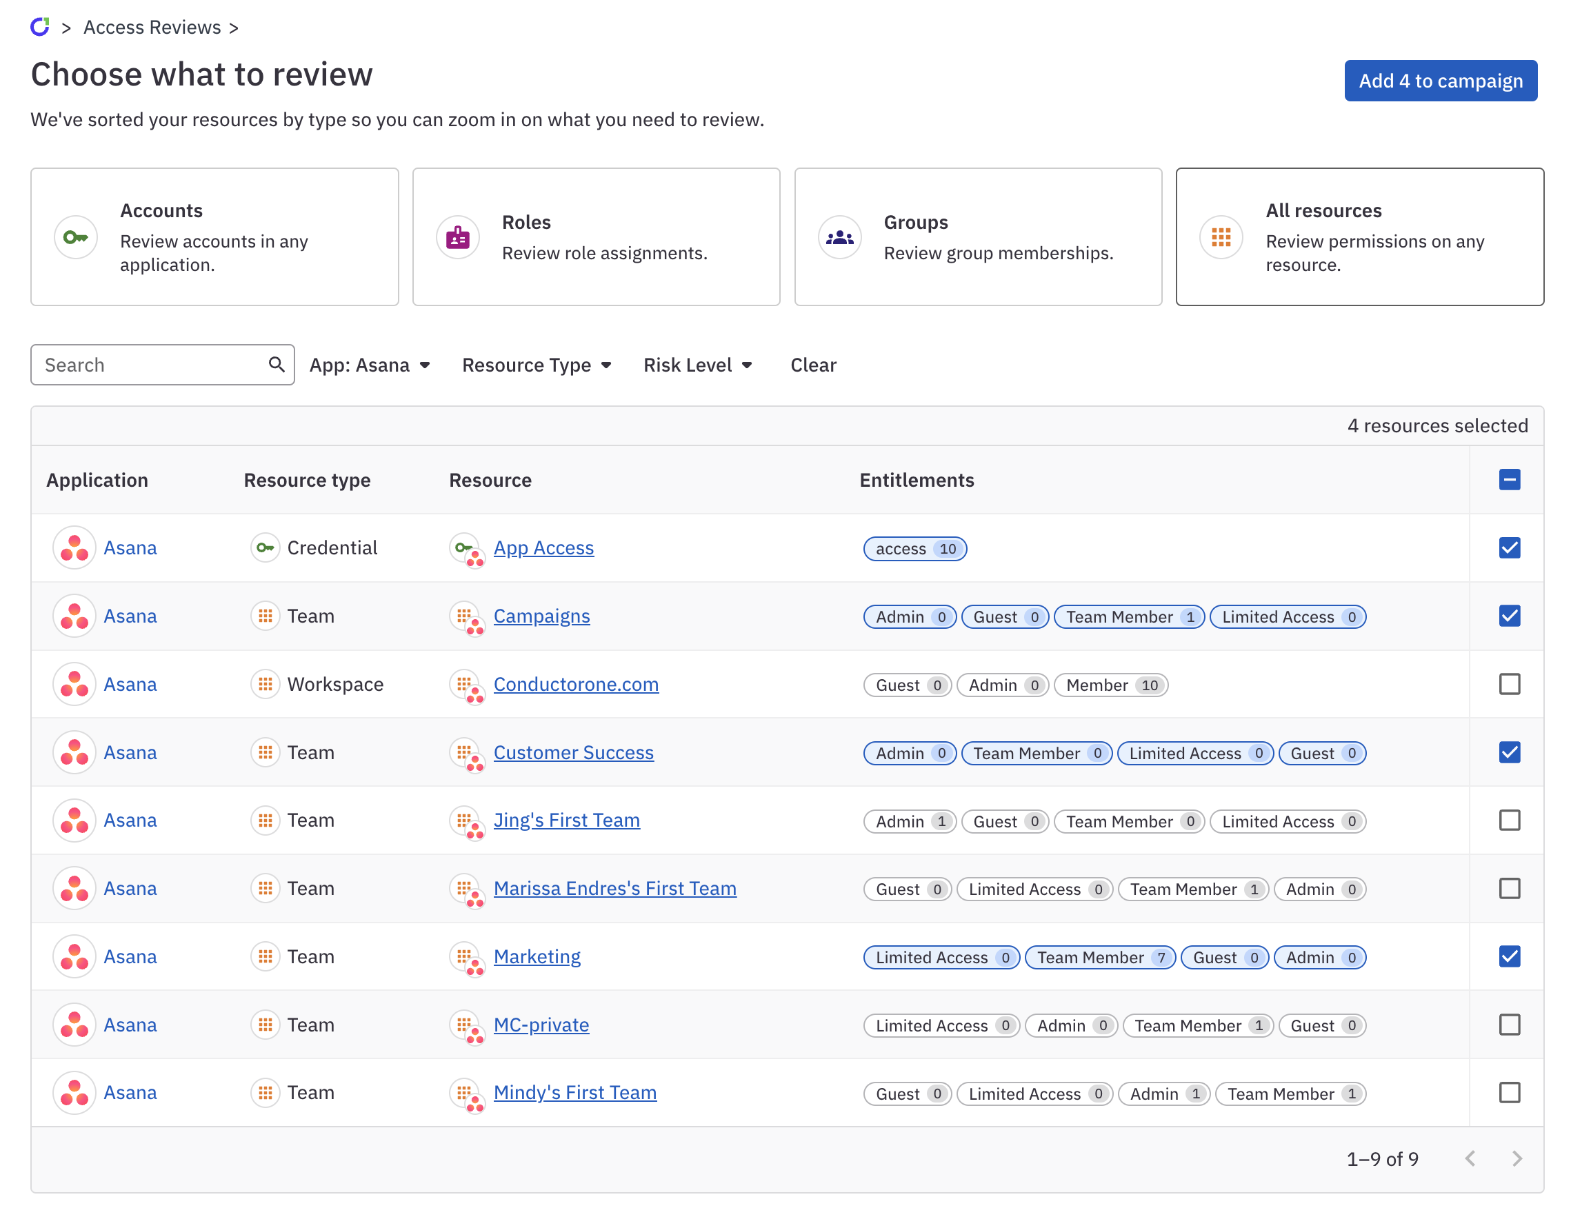Image resolution: width=1571 pixels, height=1208 pixels.
Task: Open the Campaigns resource link
Action: pyautogui.click(x=541, y=616)
